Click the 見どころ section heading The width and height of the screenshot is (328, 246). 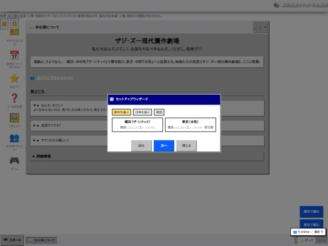(x=38, y=92)
